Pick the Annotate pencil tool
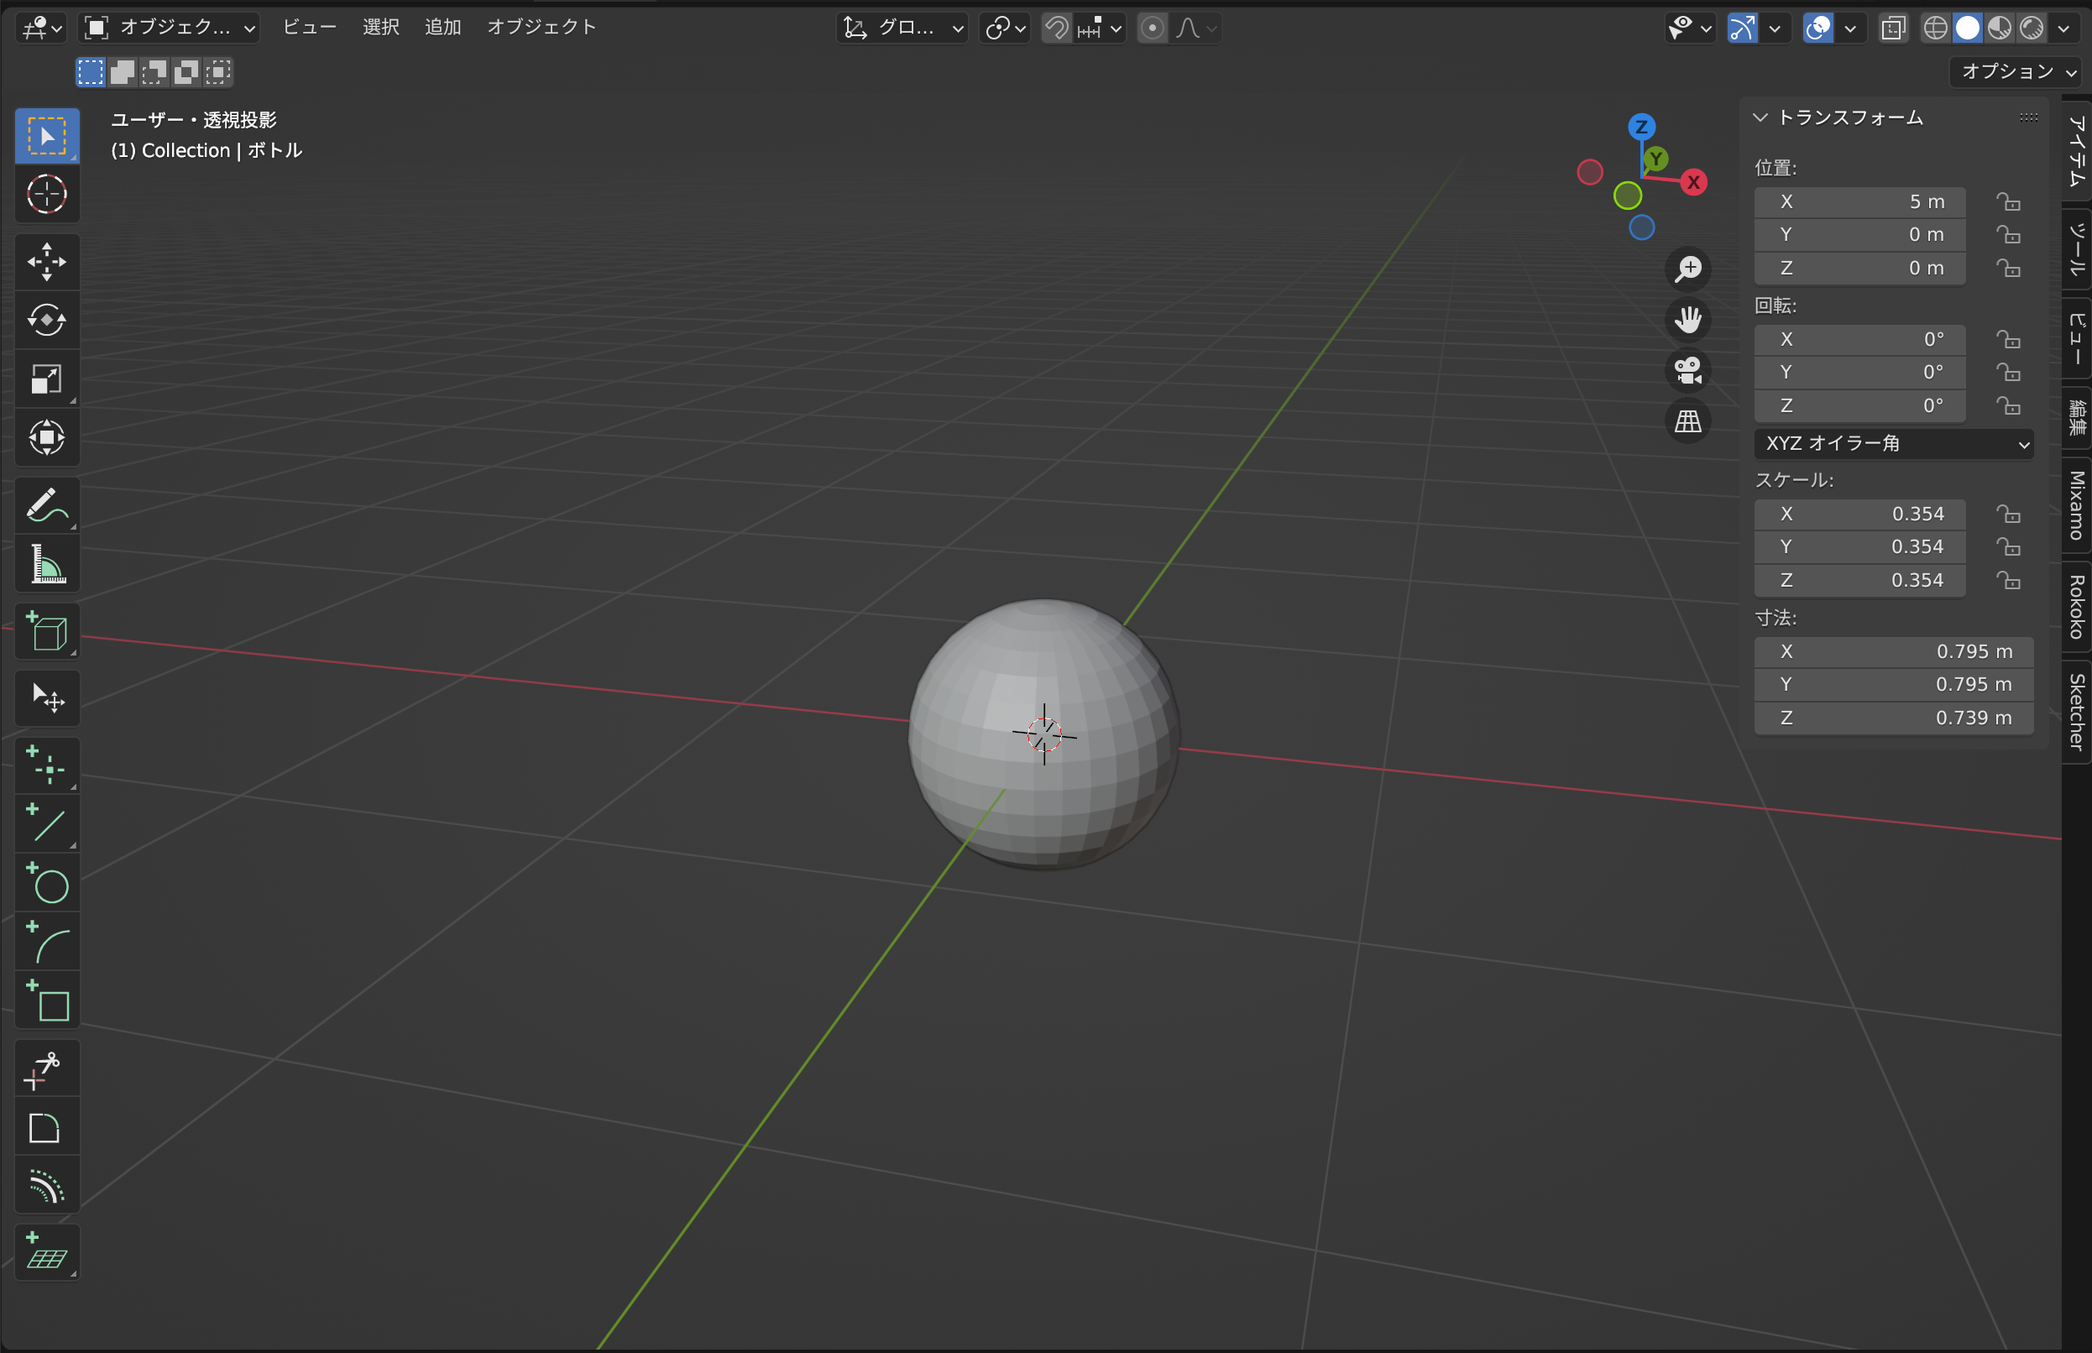2092x1353 pixels. [x=48, y=505]
